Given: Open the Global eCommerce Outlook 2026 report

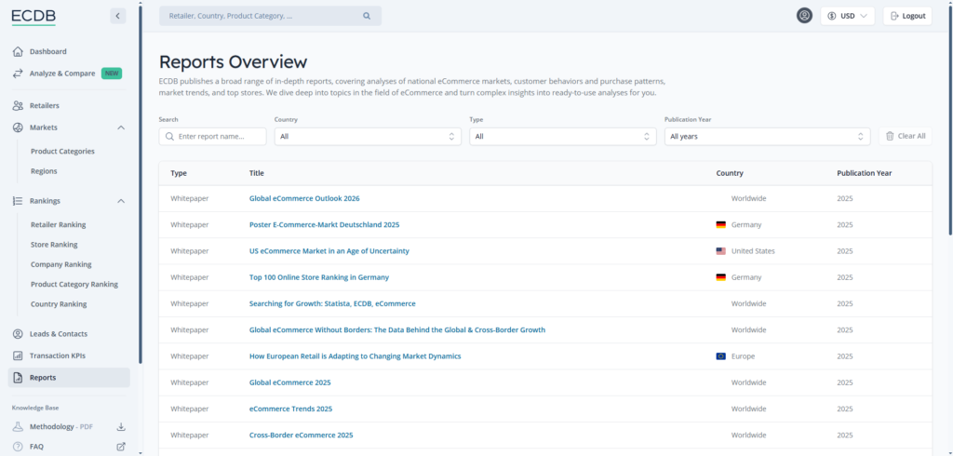Looking at the screenshot, I should click(x=304, y=198).
